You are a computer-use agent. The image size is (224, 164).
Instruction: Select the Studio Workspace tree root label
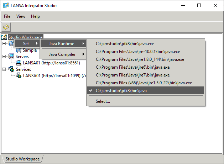26,37
